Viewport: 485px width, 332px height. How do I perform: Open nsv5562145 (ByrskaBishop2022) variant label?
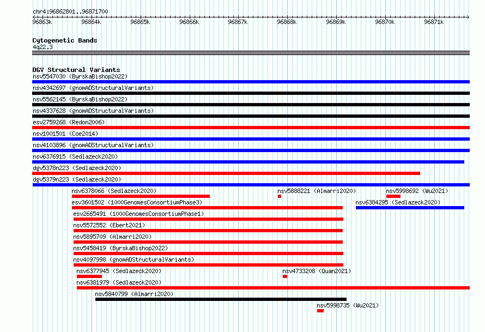coord(80,99)
